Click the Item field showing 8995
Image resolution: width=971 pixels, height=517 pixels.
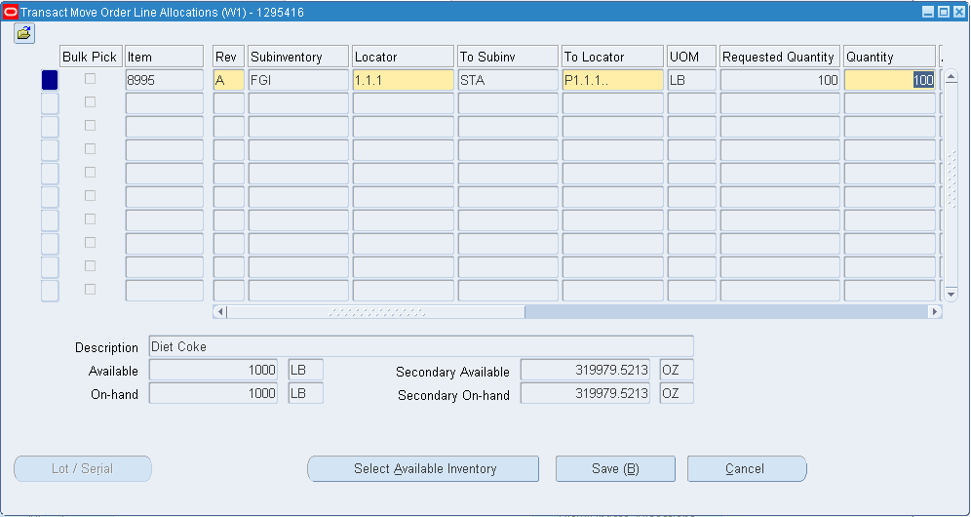(164, 80)
